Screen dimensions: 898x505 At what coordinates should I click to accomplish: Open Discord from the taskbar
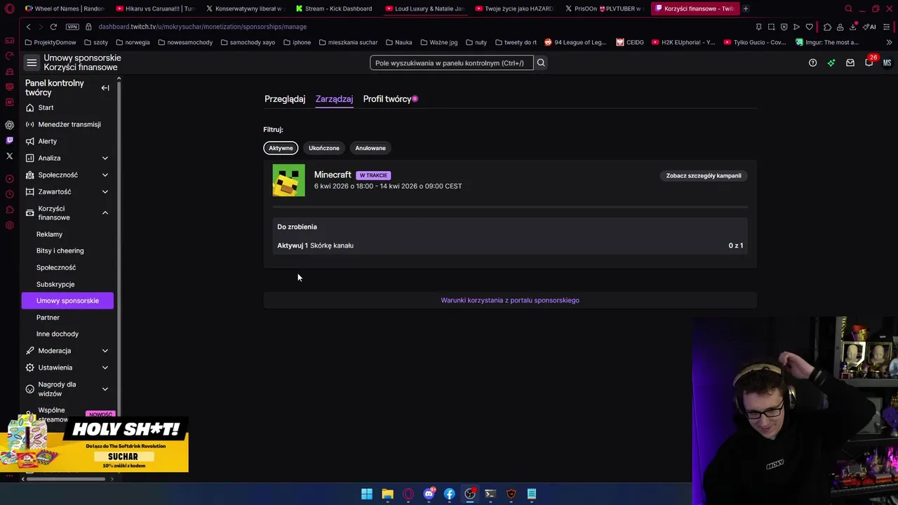tap(429, 494)
